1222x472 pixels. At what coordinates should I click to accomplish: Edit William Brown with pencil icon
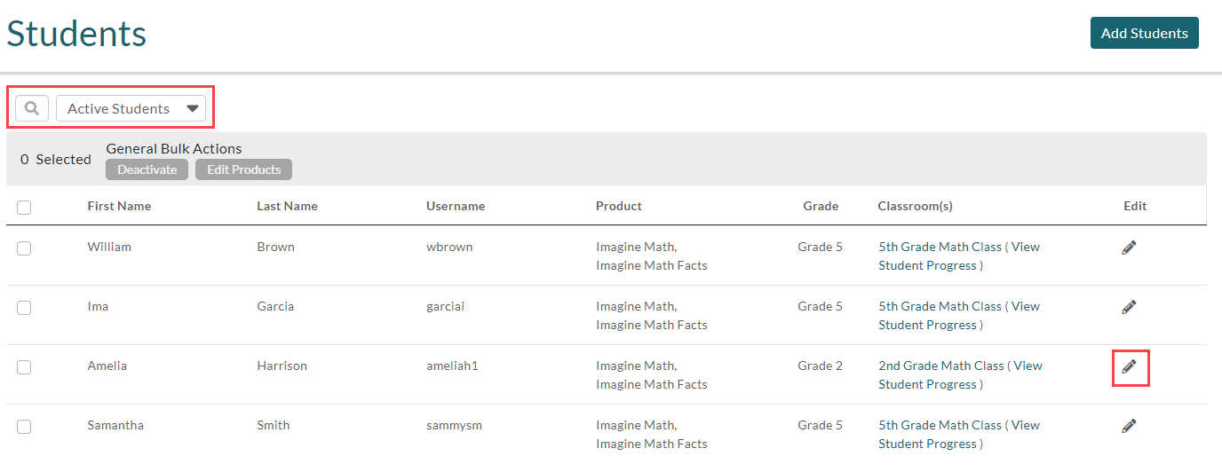[1129, 248]
